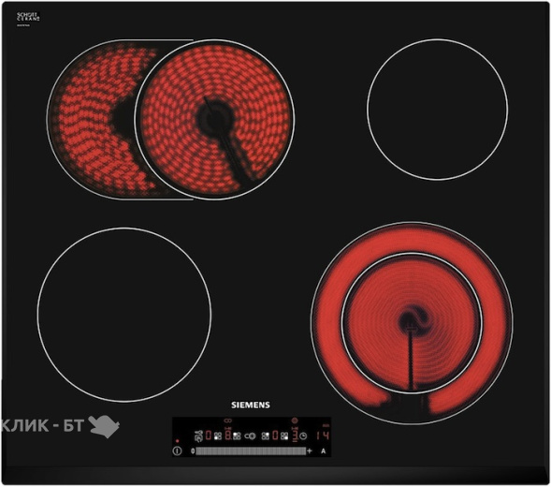The height and width of the screenshot is (487, 551).
Task: Touch the power level slider bar
Action: [x=251, y=450]
